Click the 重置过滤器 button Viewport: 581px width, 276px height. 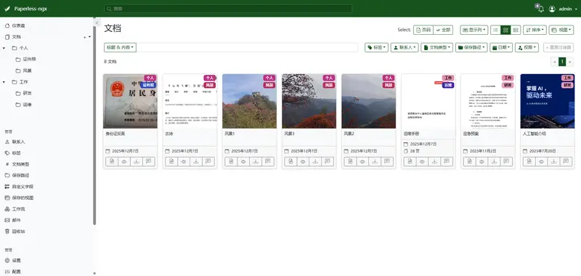tap(558, 47)
